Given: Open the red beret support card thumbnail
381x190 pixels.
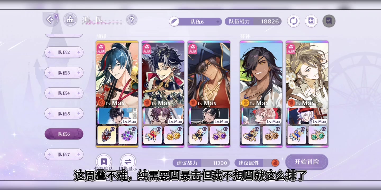Looking at the screenshot, I should (307, 116).
